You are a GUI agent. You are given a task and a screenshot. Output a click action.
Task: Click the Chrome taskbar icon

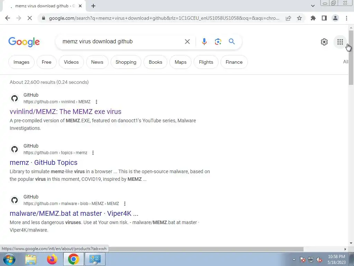(73, 259)
